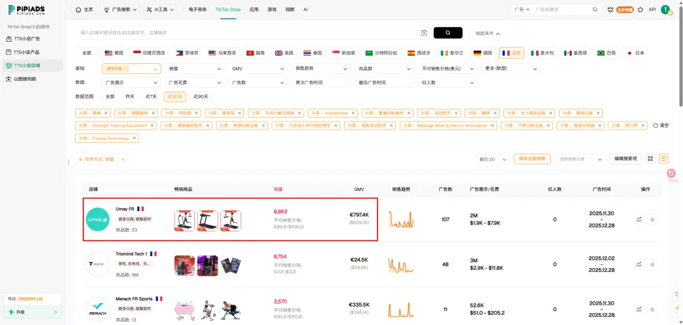The height and width of the screenshot is (325, 683).
Task: Click the Merach store logo
Action: 97,309
